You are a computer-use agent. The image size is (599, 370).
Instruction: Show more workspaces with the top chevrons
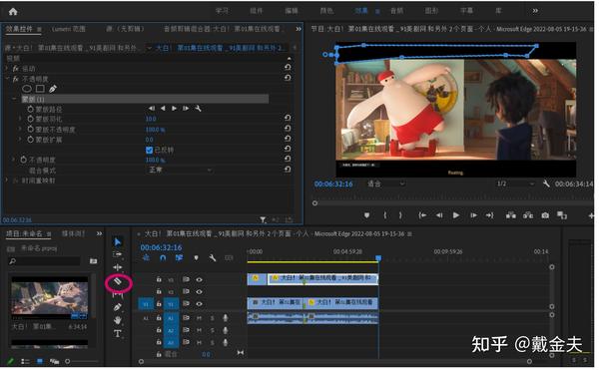pos(535,11)
